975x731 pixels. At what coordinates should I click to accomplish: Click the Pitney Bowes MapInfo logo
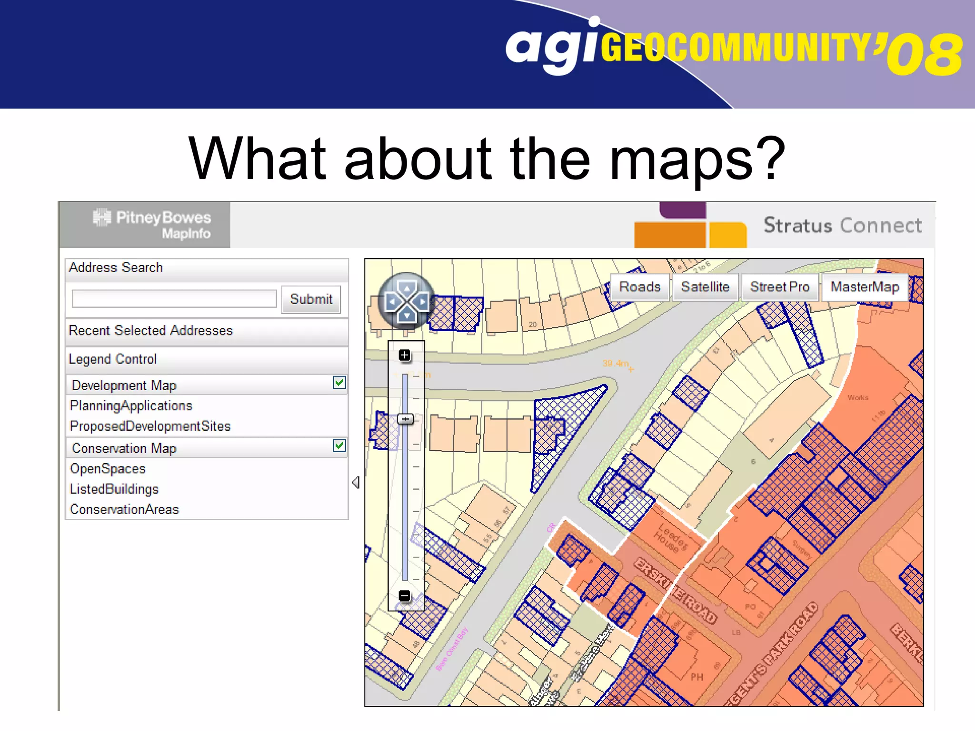click(152, 225)
